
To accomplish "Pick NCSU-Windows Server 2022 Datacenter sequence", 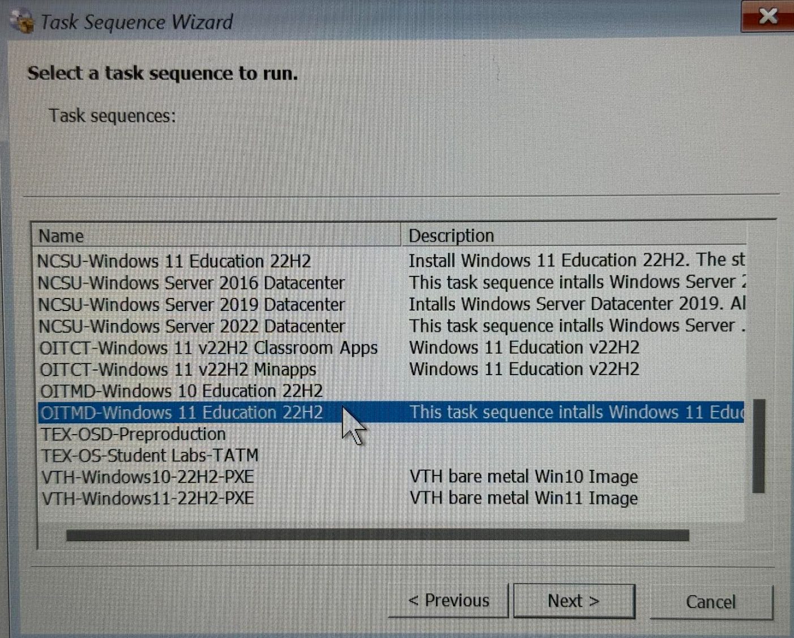I will [191, 326].
